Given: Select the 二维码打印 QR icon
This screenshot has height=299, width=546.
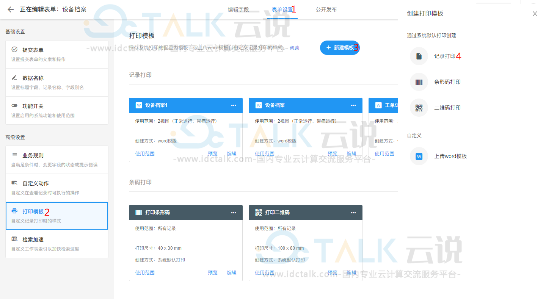Looking at the screenshot, I should coord(419,108).
